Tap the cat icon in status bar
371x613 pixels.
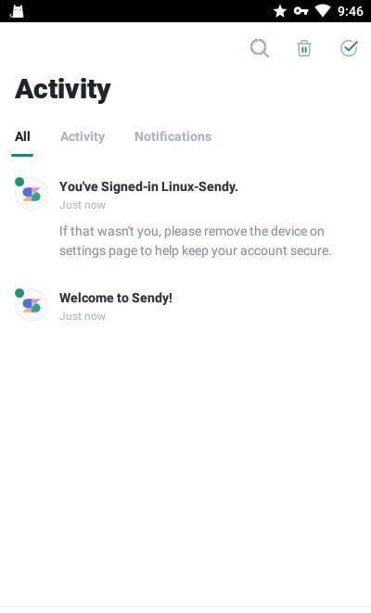(x=17, y=11)
